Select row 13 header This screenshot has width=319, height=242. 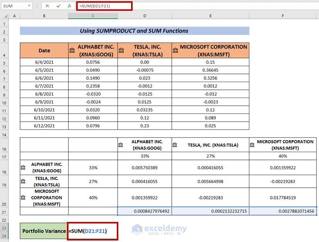click(x=4, y=126)
